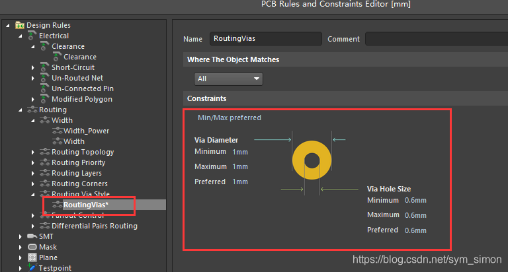508x272 pixels.
Task: Expand the Routing Topology node
Action: click(33, 152)
